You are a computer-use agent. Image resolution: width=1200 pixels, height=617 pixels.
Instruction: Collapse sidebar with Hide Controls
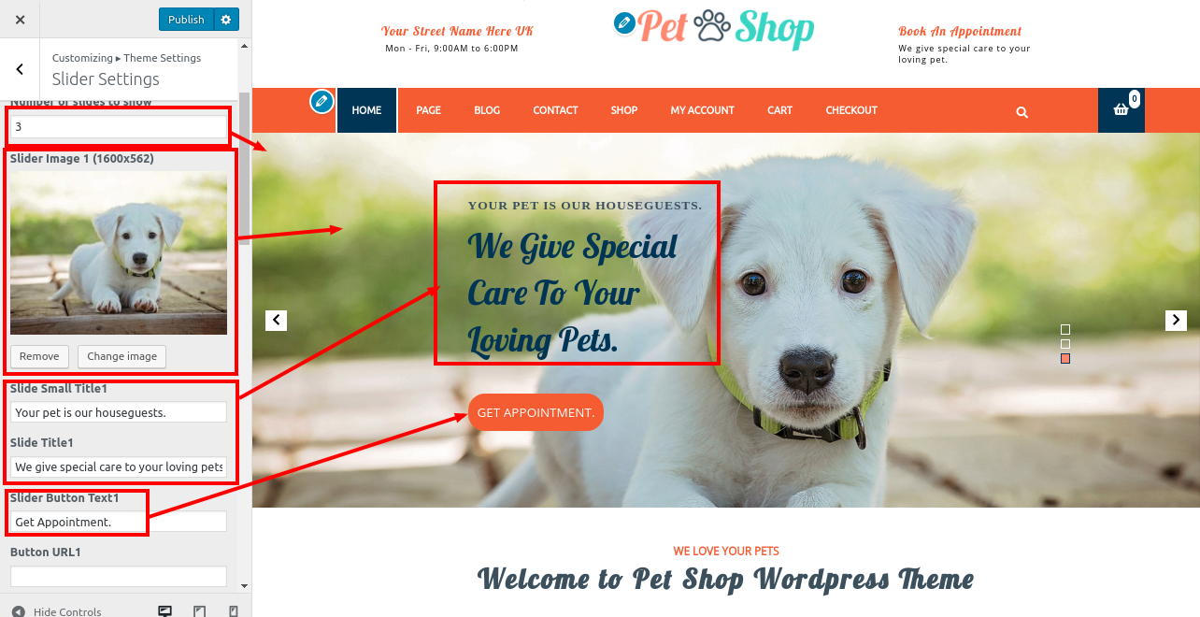coord(56,611)
